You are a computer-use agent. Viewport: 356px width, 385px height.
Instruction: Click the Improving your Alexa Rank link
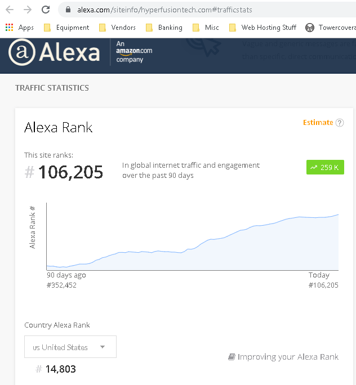pos(283,357)
